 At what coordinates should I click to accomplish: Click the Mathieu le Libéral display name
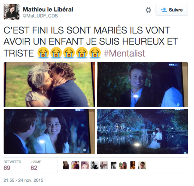click(x=48, y=10)
